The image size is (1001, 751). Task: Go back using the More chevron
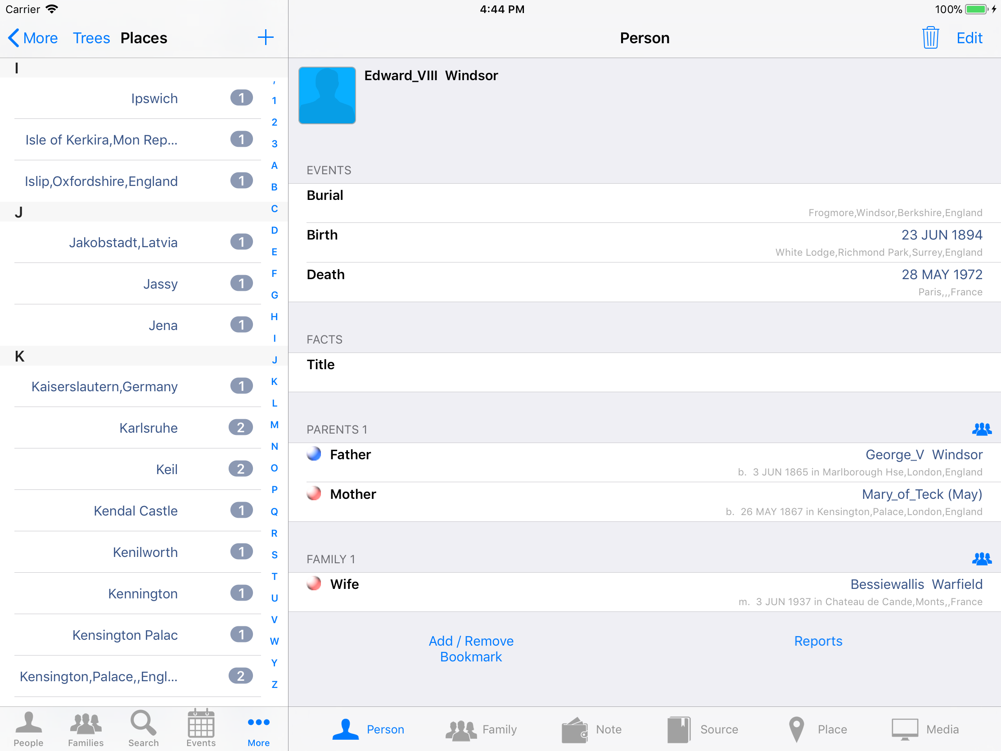32,38
